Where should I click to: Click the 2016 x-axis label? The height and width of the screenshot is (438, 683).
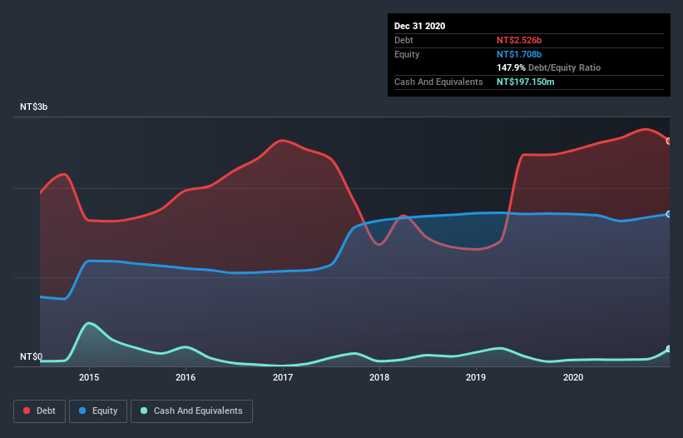coord(186,377)
